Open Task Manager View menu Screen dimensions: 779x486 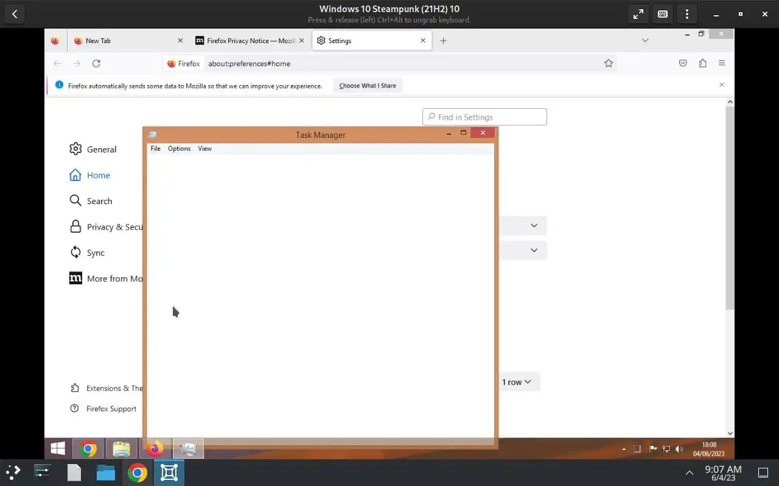[x=204, y=148]
